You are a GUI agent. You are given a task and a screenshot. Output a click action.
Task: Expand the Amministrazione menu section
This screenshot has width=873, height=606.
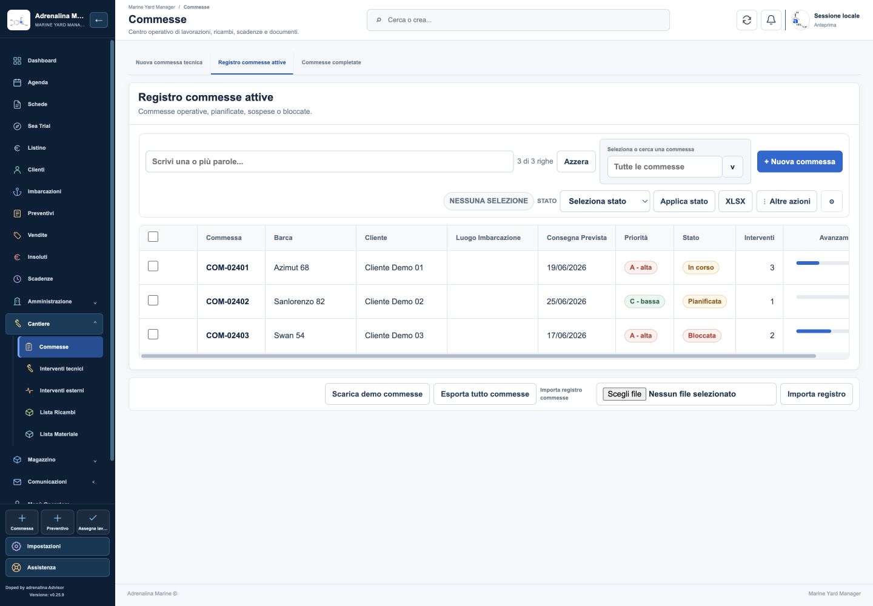click(x=55, y=301)
